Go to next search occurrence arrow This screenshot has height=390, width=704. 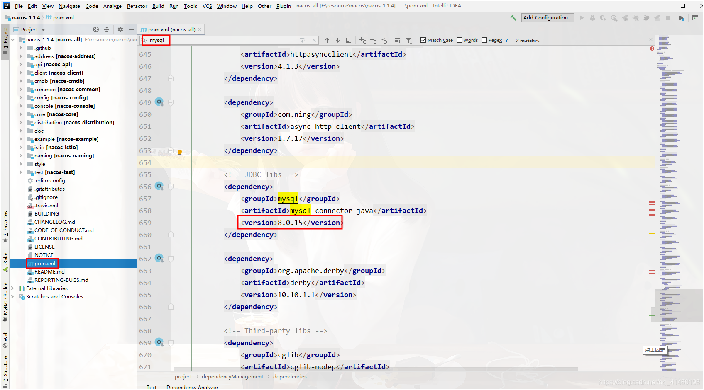point(338,40)
